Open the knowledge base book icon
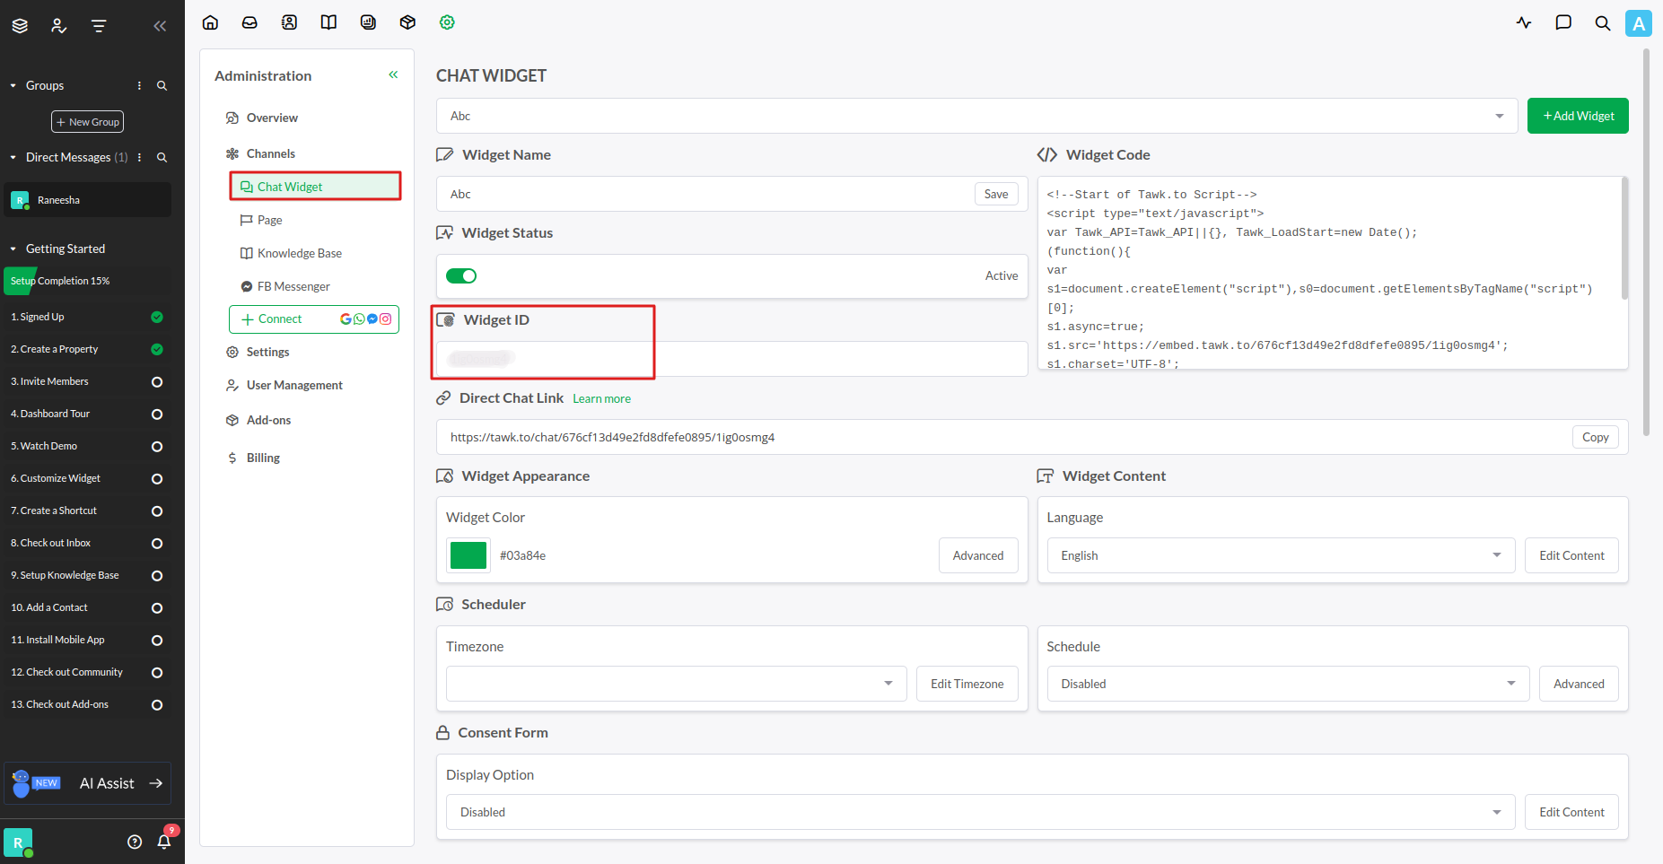 (328, 22)
